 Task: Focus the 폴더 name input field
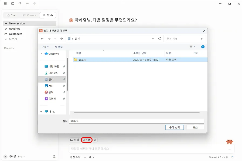click(137, 121)
